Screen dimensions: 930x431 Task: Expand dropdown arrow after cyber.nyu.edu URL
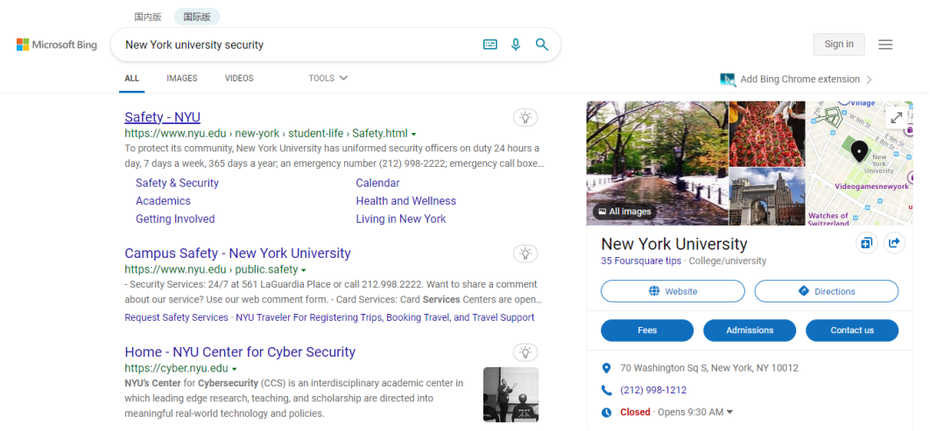[235, 370]
